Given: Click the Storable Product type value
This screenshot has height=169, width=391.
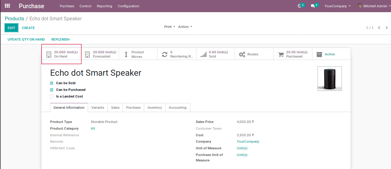Looking at the screenshot, I should click(104, 122).
